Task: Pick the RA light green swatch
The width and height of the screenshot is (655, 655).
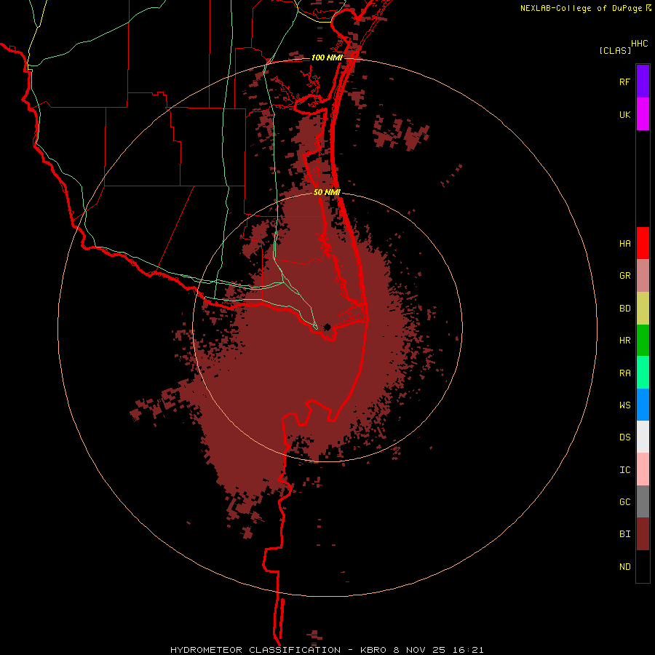Action: point(643,373)
